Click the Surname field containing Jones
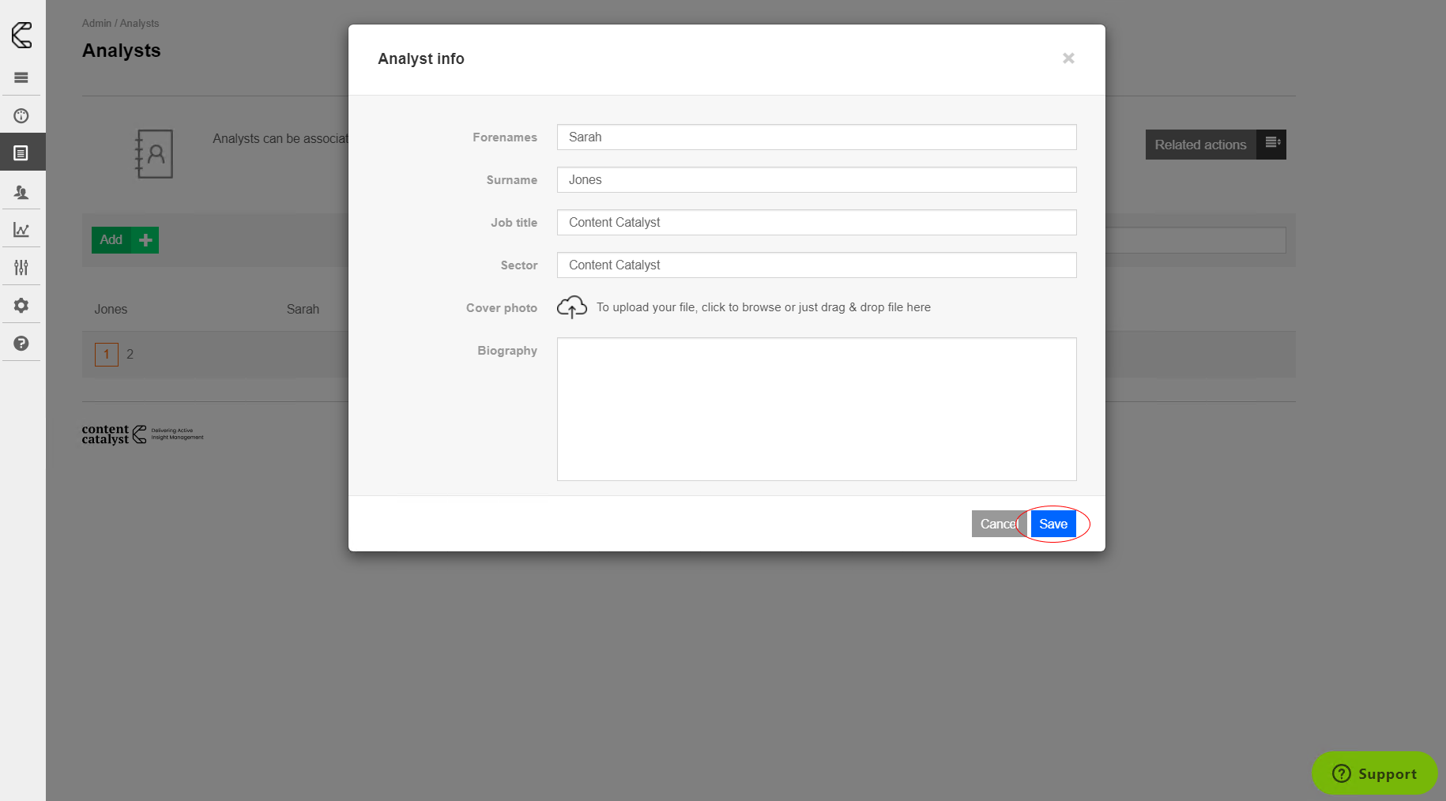 tap(816, 180)
